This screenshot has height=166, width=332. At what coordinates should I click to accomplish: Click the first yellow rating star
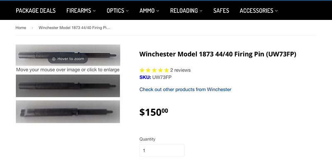point(142,70)
